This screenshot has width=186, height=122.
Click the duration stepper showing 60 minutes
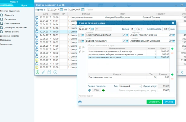(x=168, y=29)
